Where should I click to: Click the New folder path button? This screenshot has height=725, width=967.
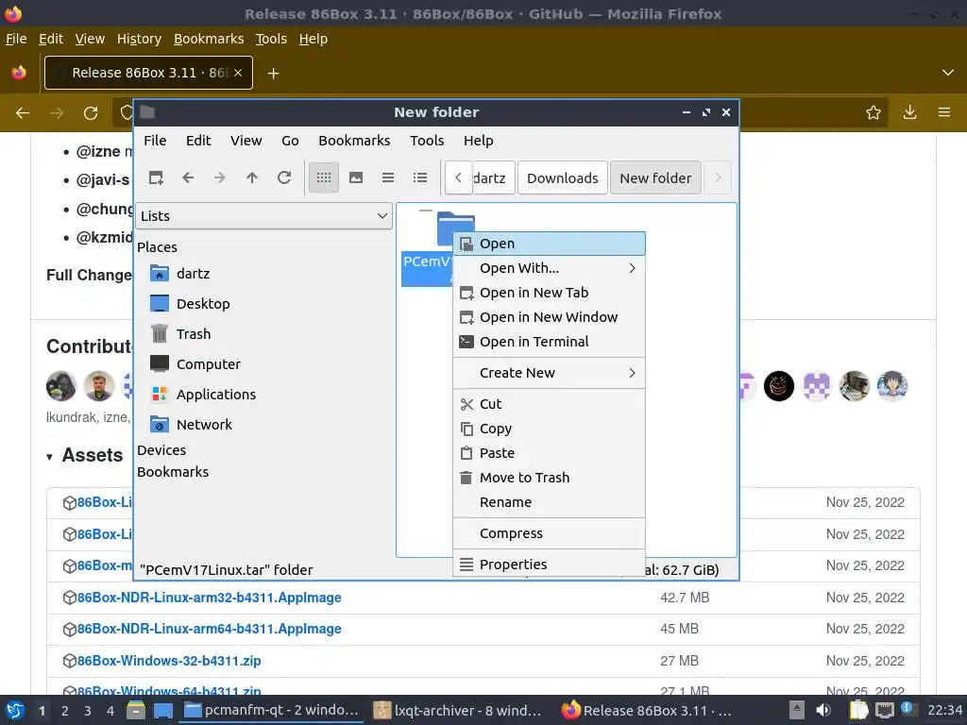(655, 177)
